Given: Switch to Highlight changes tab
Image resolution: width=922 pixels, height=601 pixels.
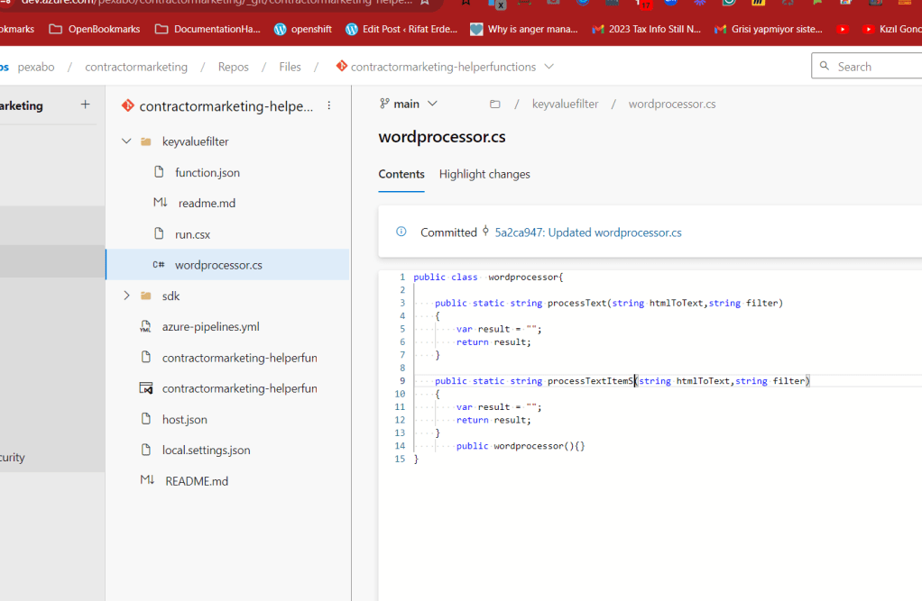Looking at the screenshot, I should pos(484,174).
